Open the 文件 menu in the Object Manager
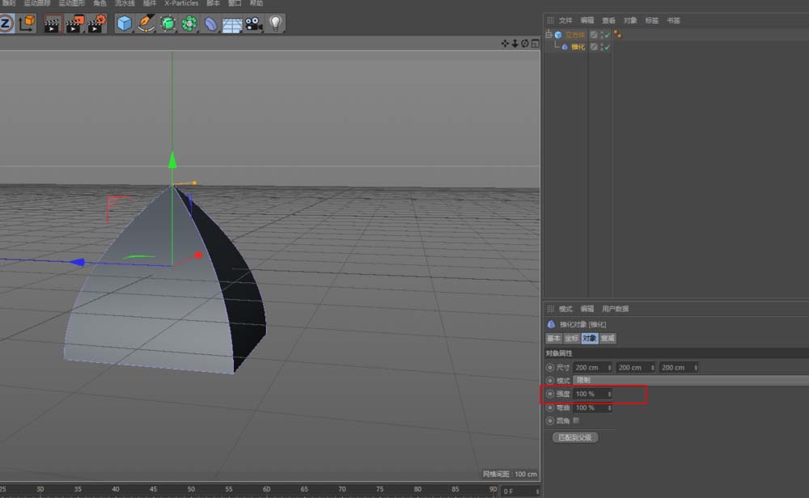 [564, 20]
